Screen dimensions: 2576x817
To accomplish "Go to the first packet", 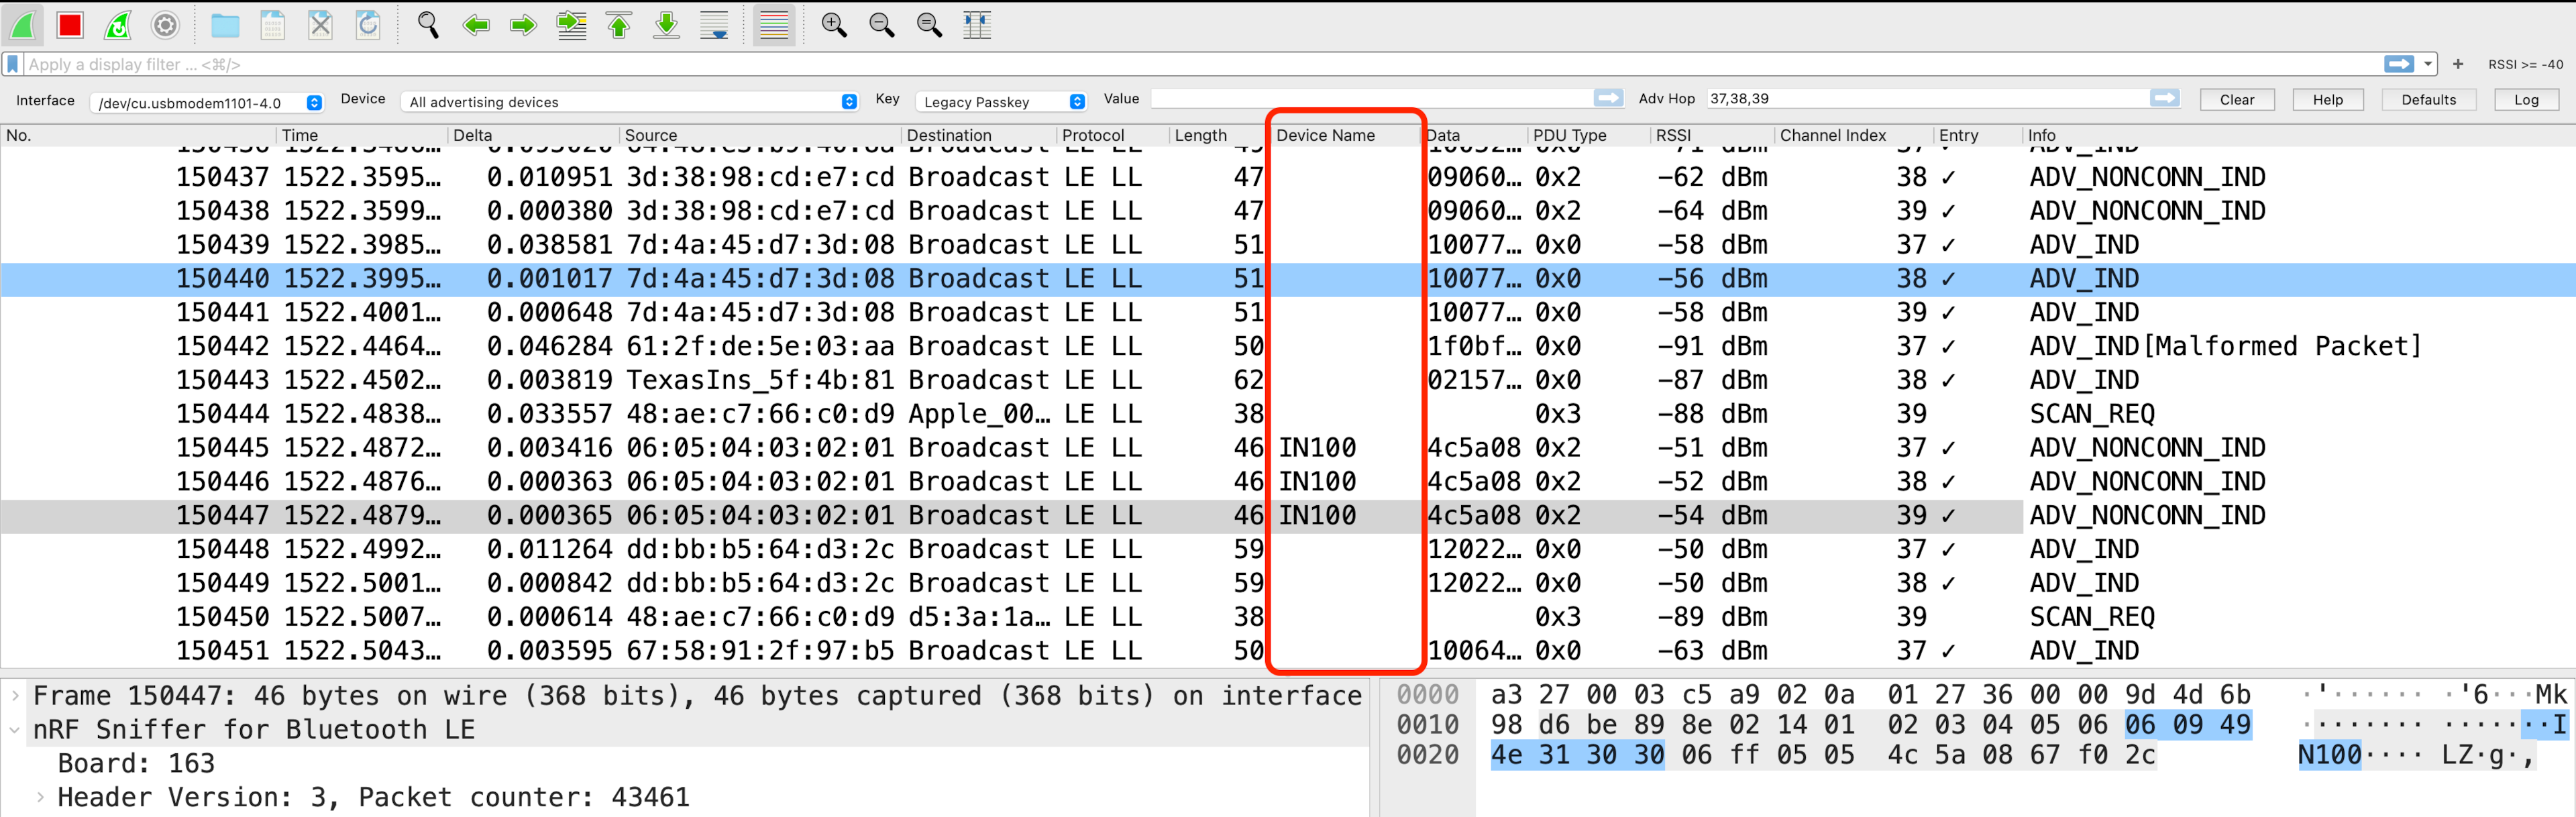I will [x=618, y=25].
